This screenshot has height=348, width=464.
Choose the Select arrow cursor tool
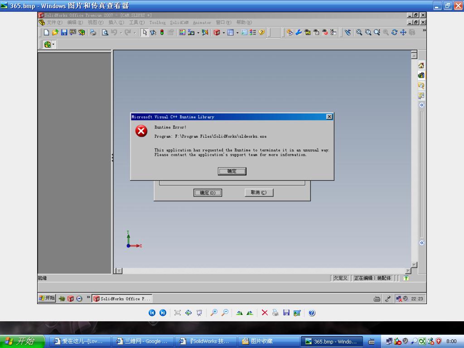[145, 32]
